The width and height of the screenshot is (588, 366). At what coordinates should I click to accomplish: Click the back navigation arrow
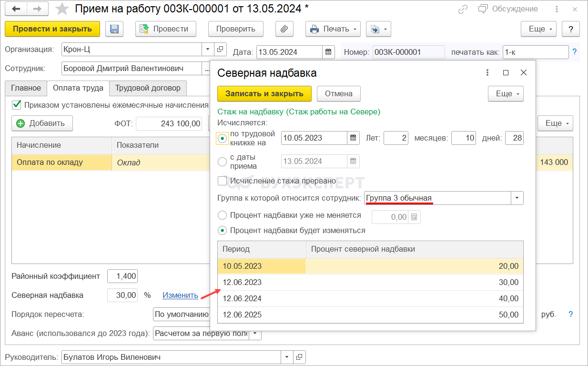[16, 9]
